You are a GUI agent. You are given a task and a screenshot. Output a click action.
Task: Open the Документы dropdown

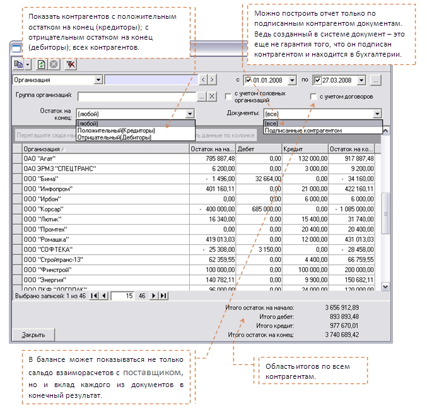point(377,114)
